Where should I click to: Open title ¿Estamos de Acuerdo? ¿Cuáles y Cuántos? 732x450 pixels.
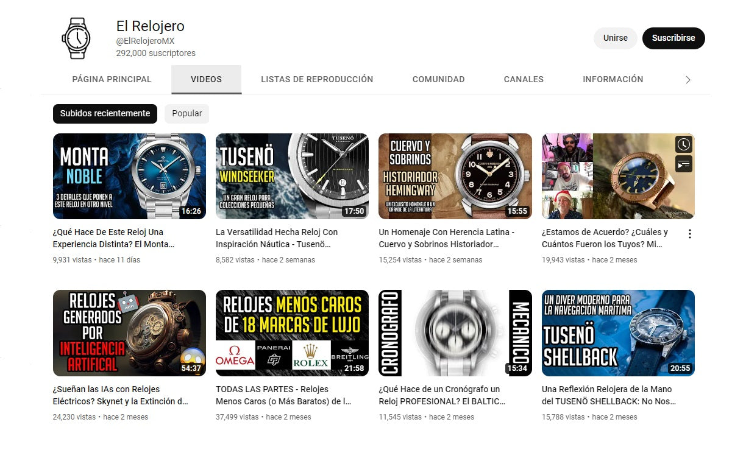click(x=605, y=238)
